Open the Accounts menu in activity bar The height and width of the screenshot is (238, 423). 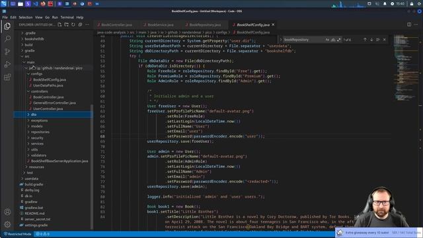7,212
